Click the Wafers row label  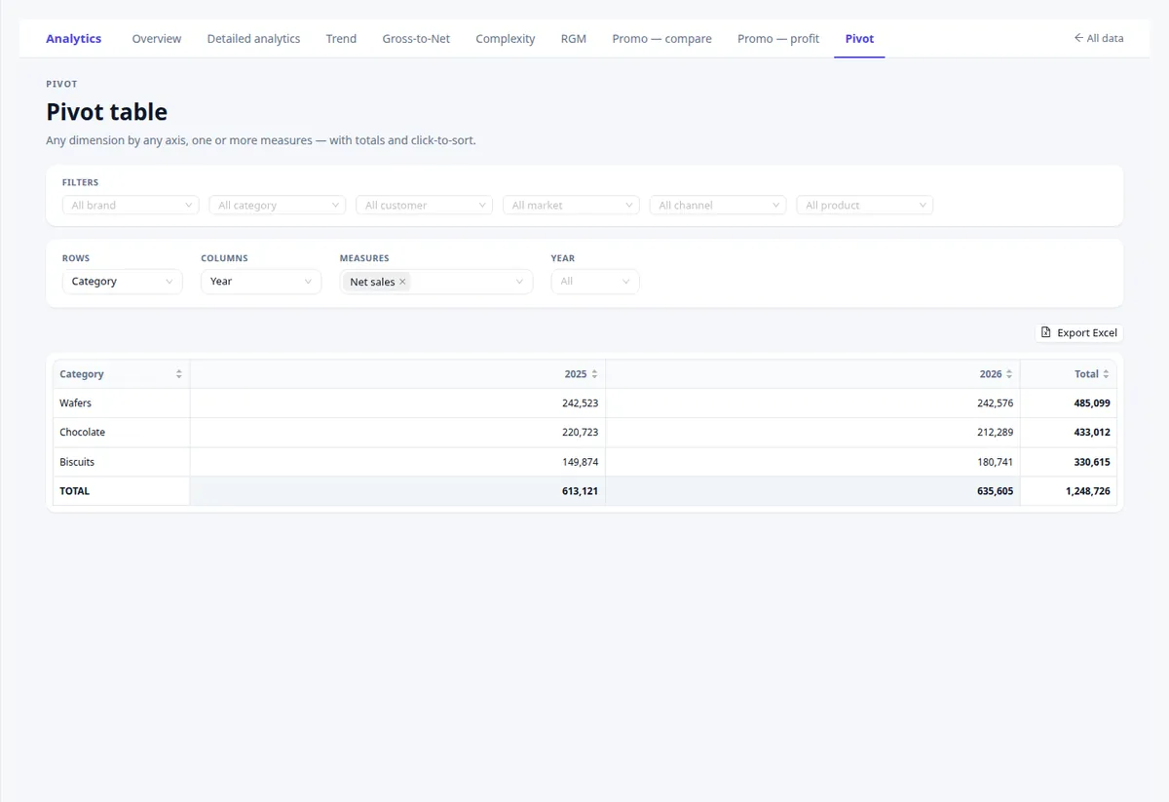click(x=76, y=402)
